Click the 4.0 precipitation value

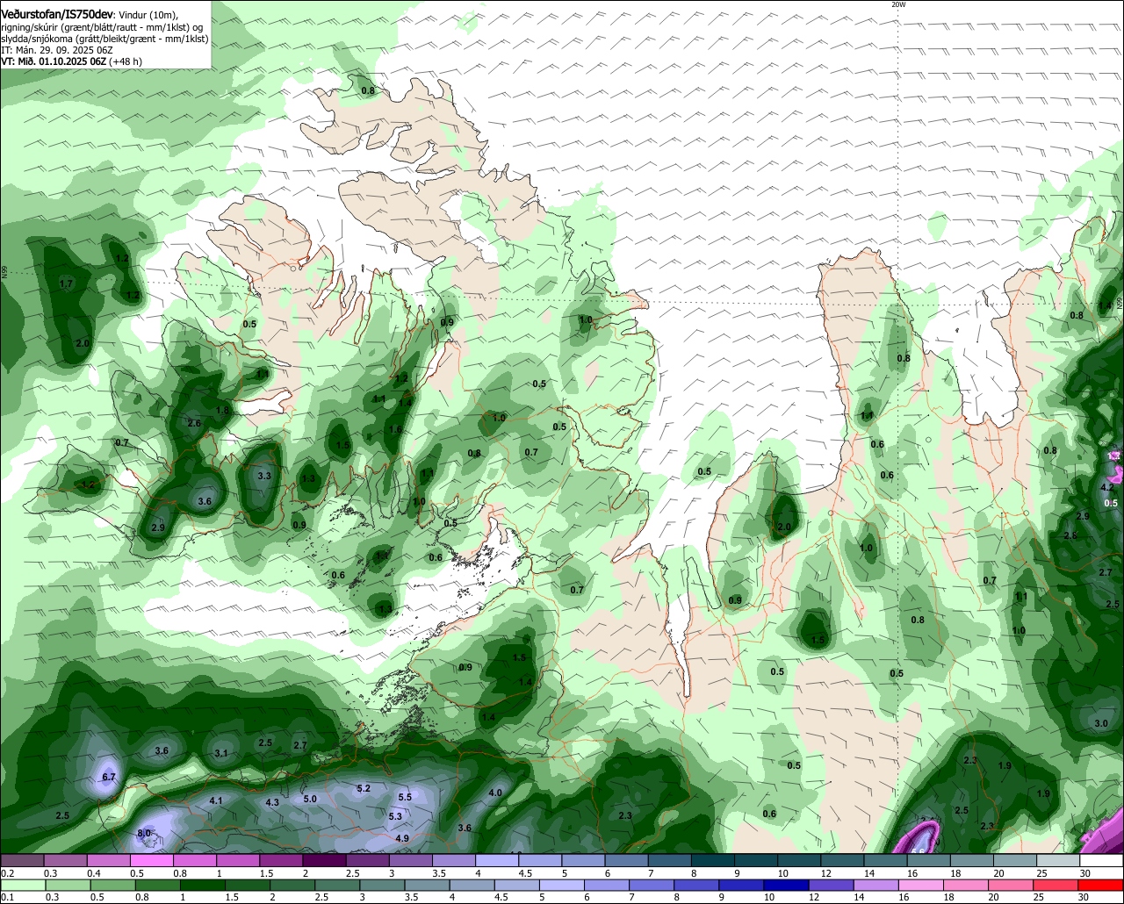coord(495,793)
